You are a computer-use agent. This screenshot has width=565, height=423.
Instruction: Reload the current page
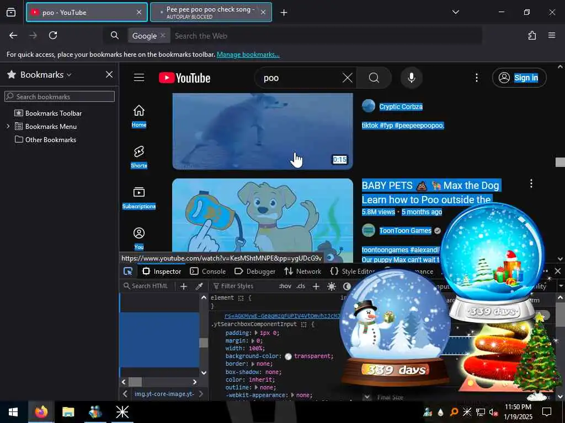pyautogui.click(x=53, y=35)
